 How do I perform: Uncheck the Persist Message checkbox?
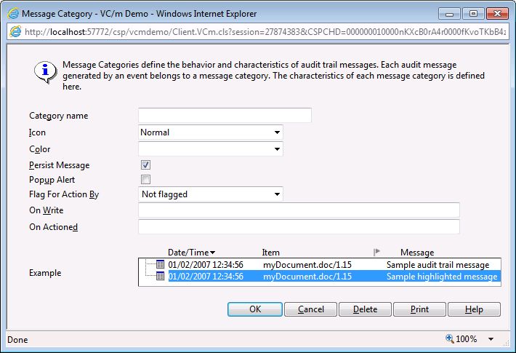point(145,165)
